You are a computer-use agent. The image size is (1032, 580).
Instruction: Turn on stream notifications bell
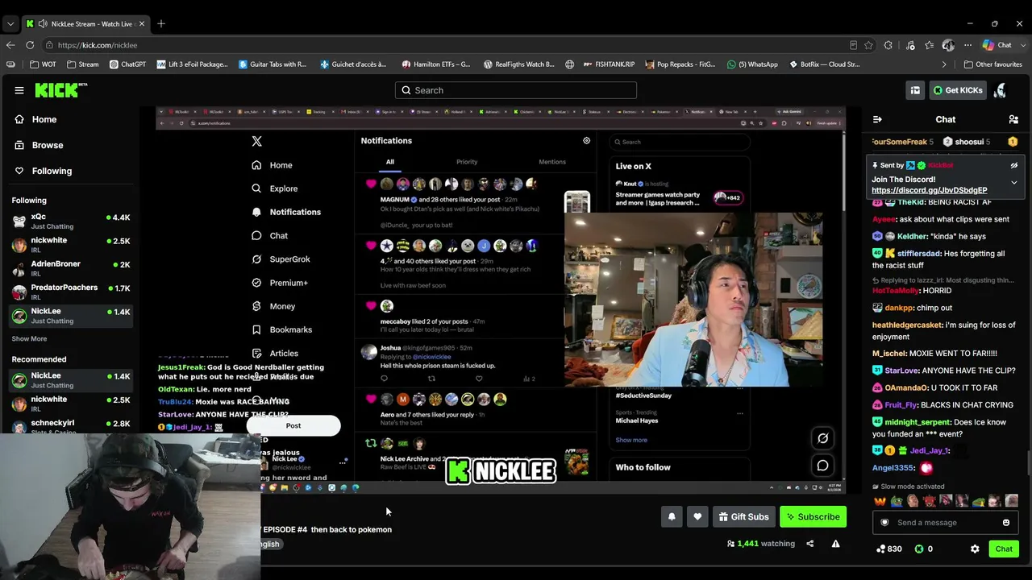pos(672,516)
